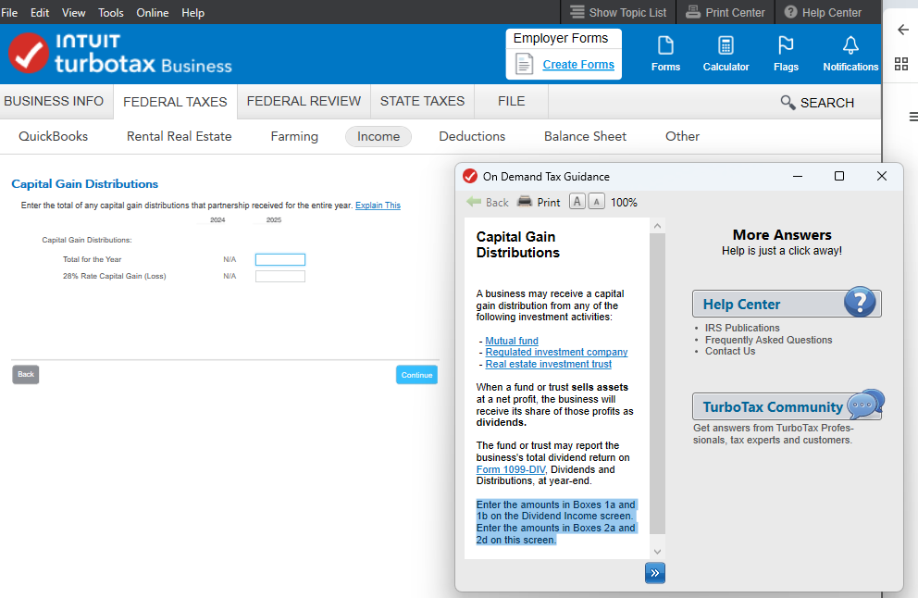Screen dimensions: 918x598
Task: Click the Continue button
Action: 416,375
